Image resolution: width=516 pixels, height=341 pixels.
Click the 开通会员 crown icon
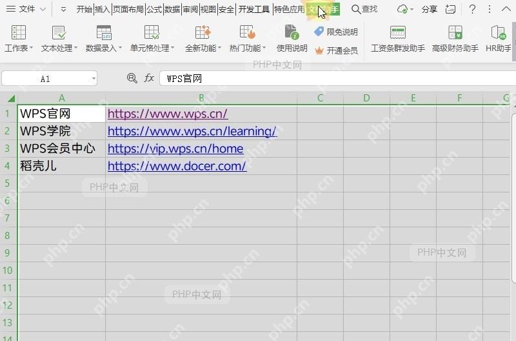(x=319, y=51)
